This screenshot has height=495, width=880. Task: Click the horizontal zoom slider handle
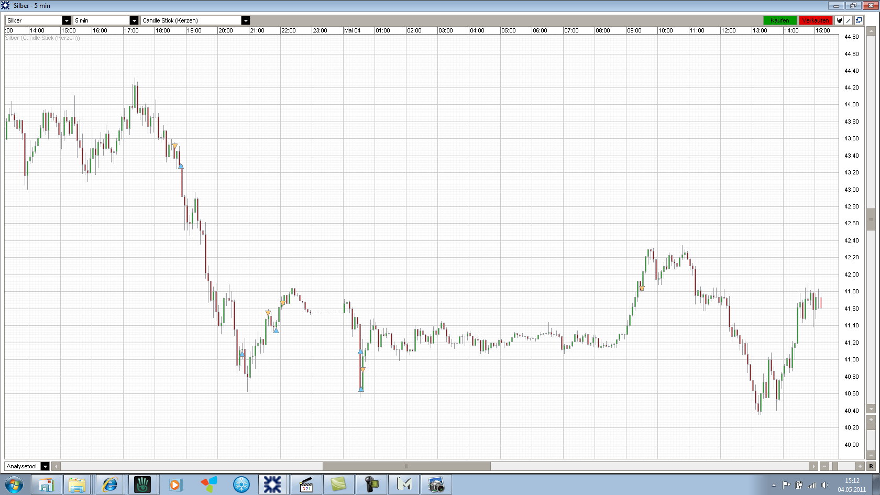pyautogui.click(x=835, y=466)
